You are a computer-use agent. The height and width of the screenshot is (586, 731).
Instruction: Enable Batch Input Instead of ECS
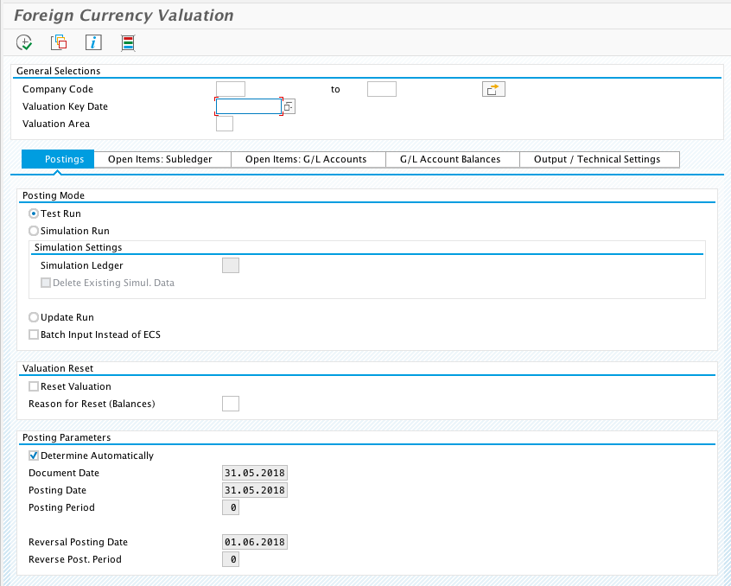pyautogui.click(x=34, y=334)
